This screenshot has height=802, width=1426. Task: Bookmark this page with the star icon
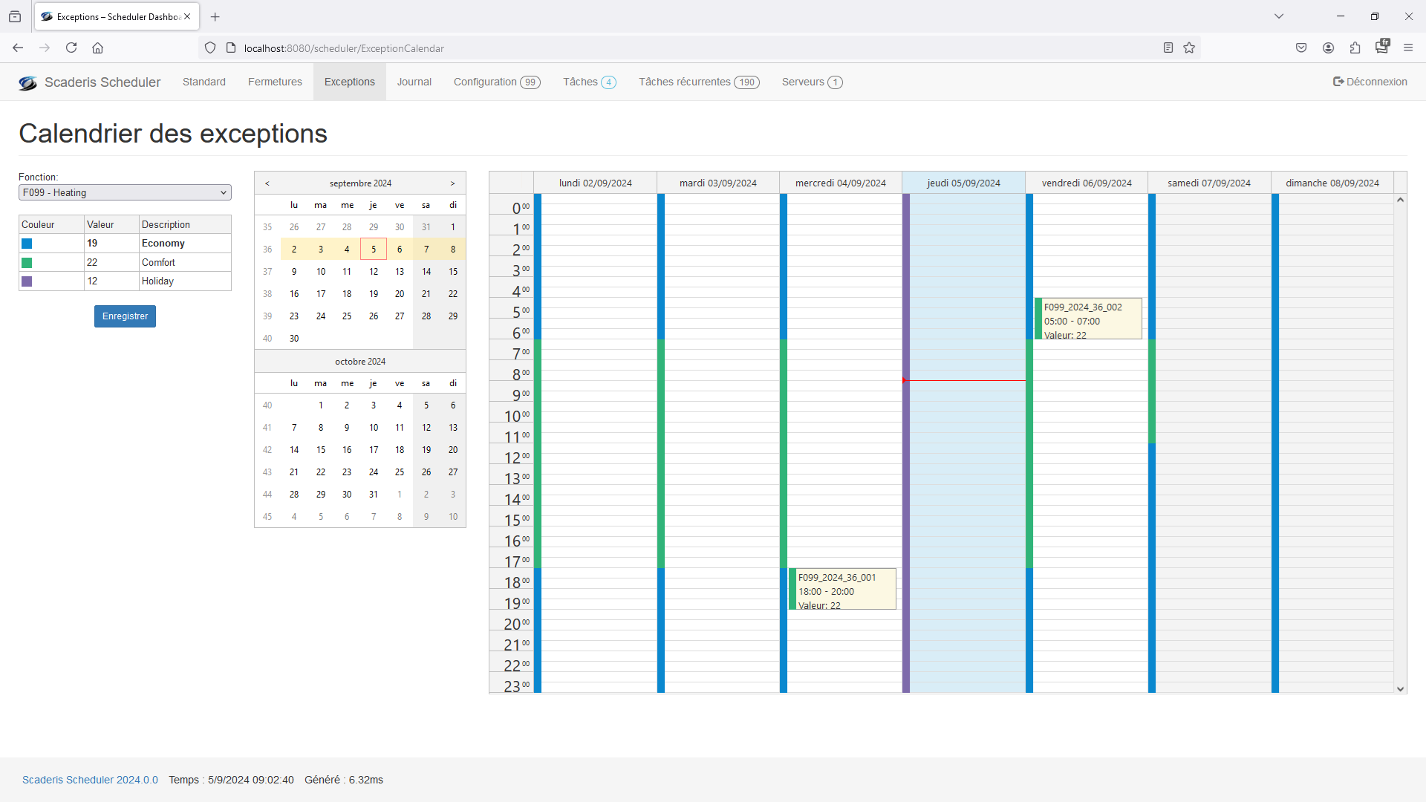(1189, 48)
